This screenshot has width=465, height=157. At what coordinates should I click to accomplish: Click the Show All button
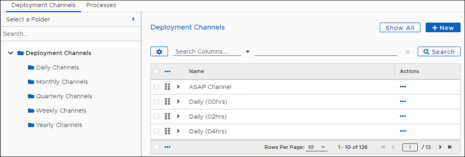(400, 28)
